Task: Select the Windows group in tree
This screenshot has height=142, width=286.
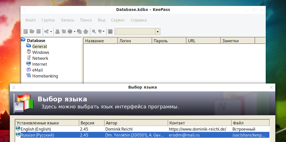Action: (x=41, y=52)
